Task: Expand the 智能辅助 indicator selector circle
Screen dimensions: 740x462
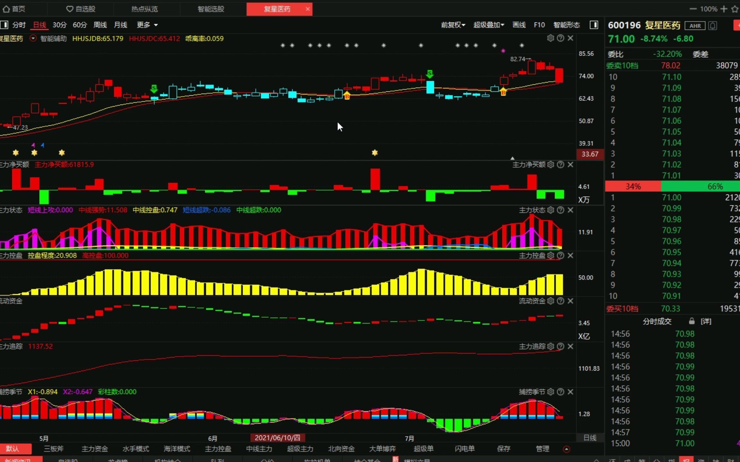Action: pos(33,38)
